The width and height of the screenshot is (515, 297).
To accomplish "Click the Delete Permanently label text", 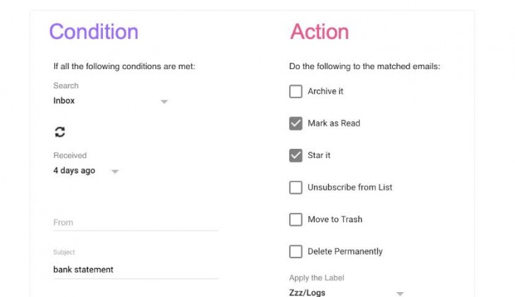I will (345, 251).
